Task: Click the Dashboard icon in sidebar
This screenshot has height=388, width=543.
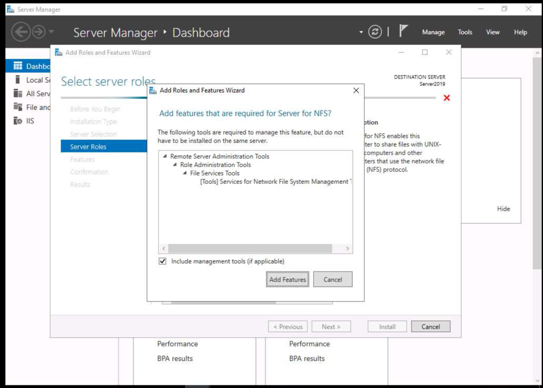Action: (18, 66)
